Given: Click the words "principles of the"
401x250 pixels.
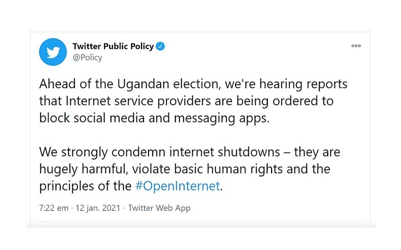Looking at the screenshot, I should pyautogui.click(x=85, y=186).
